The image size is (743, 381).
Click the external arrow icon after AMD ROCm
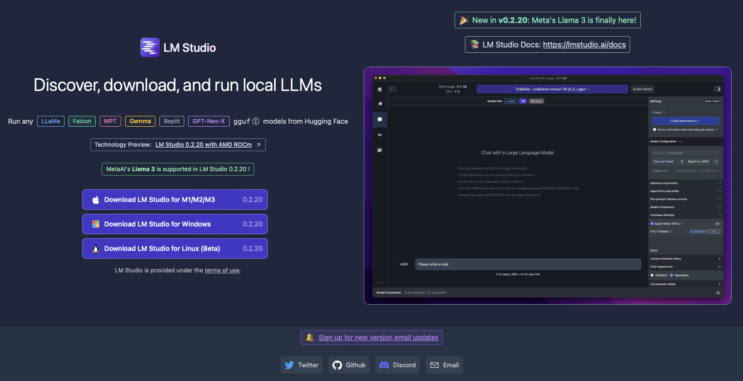(x=259, y=145)
